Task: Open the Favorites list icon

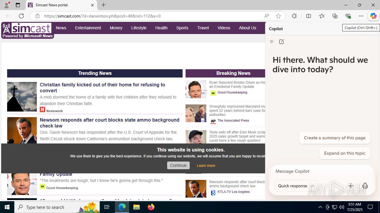Action: pyautogui.click(x=322, y=16)
